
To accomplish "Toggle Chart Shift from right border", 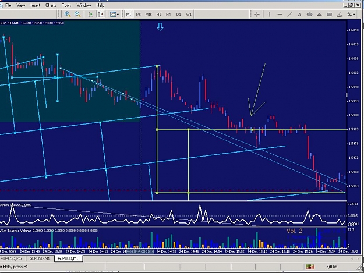I will (x=101, y=15).
